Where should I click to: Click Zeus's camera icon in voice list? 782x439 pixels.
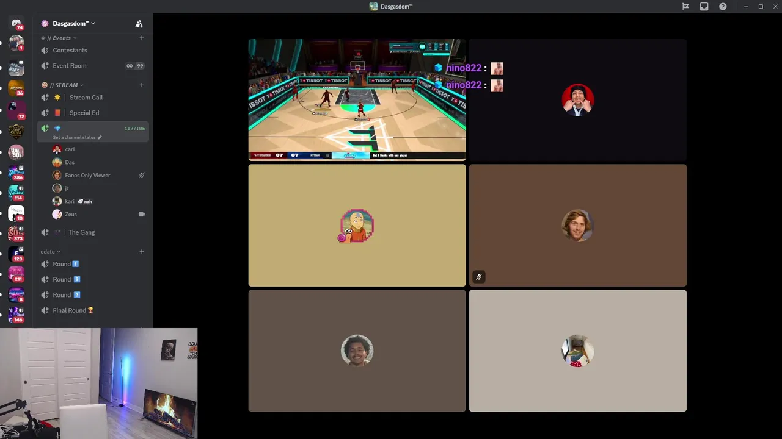(x=142, y=214)
